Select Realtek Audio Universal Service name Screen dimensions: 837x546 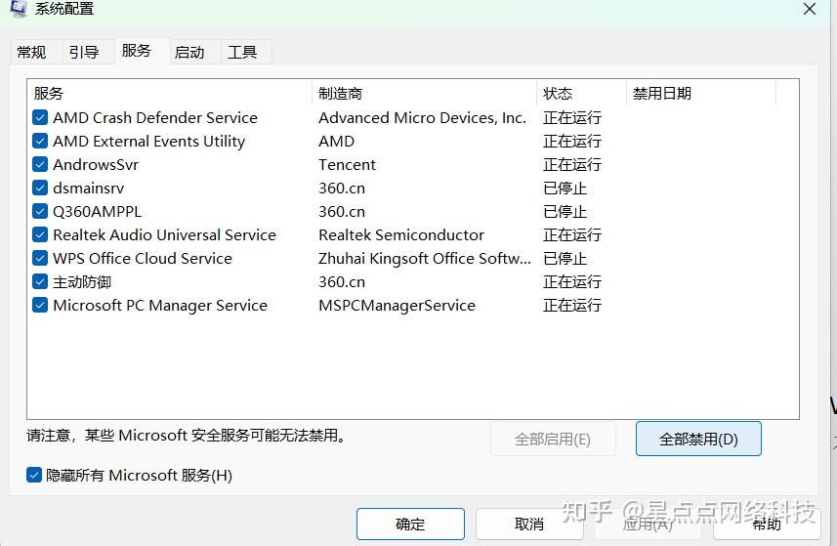click(164, 234)
